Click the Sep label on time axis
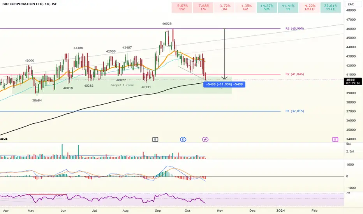 click(x=158, y=210)
